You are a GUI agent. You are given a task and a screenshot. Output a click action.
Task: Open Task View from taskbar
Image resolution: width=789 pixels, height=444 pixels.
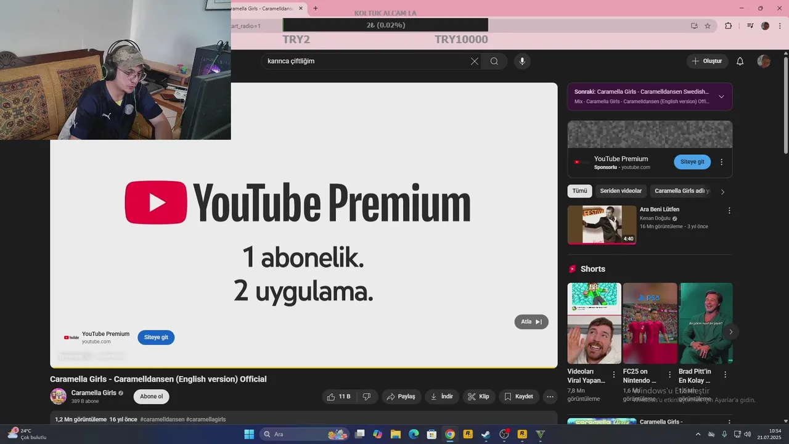tap(360, 434)
